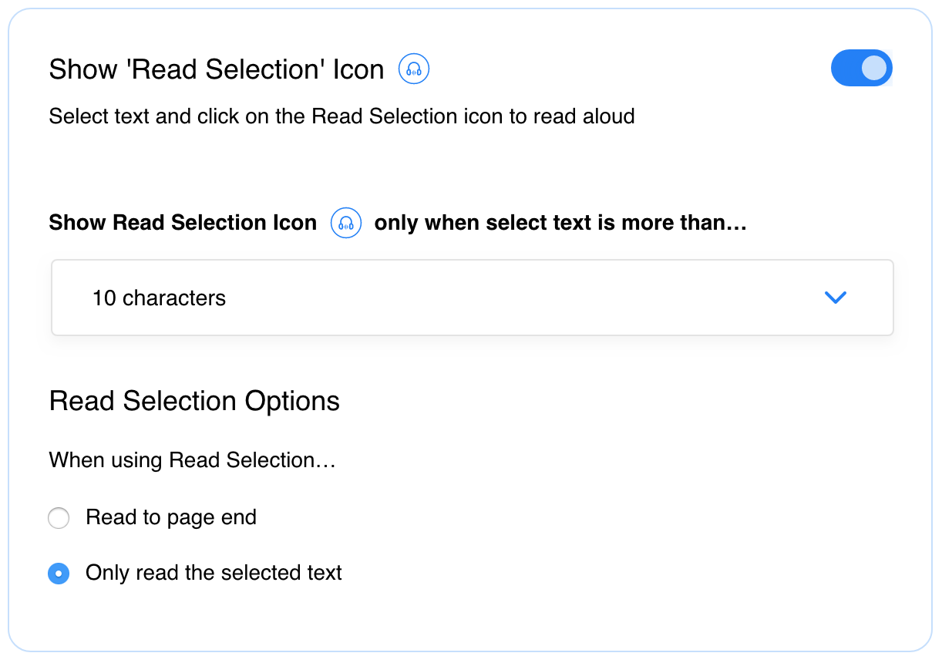
Task: Click the 'Read to page end' label
Action: point(171,517)
